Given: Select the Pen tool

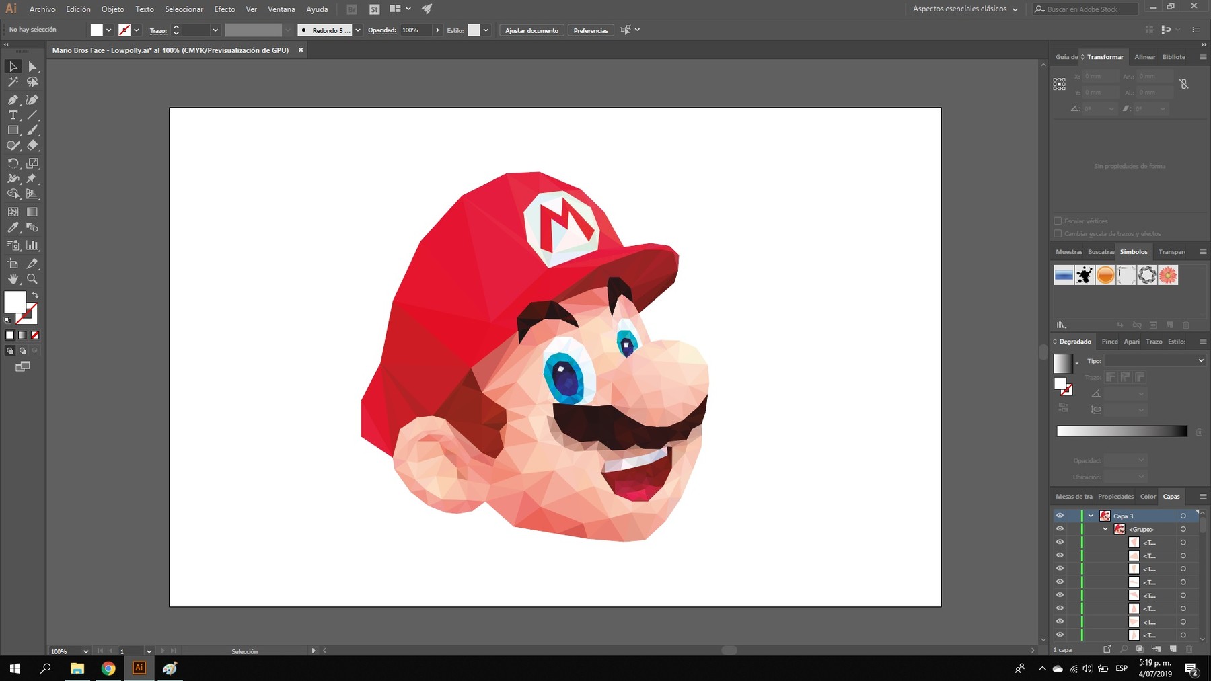Looking at the screenshot, I should [x=13, y=99].
